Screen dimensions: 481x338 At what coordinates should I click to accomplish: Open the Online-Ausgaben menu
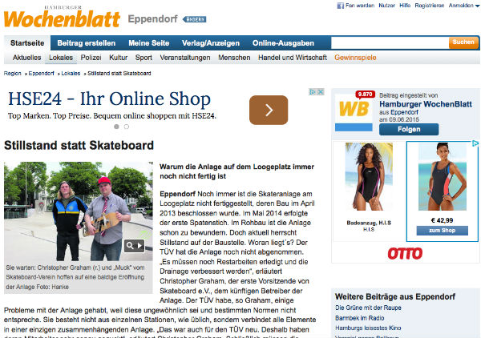[285, 42]
